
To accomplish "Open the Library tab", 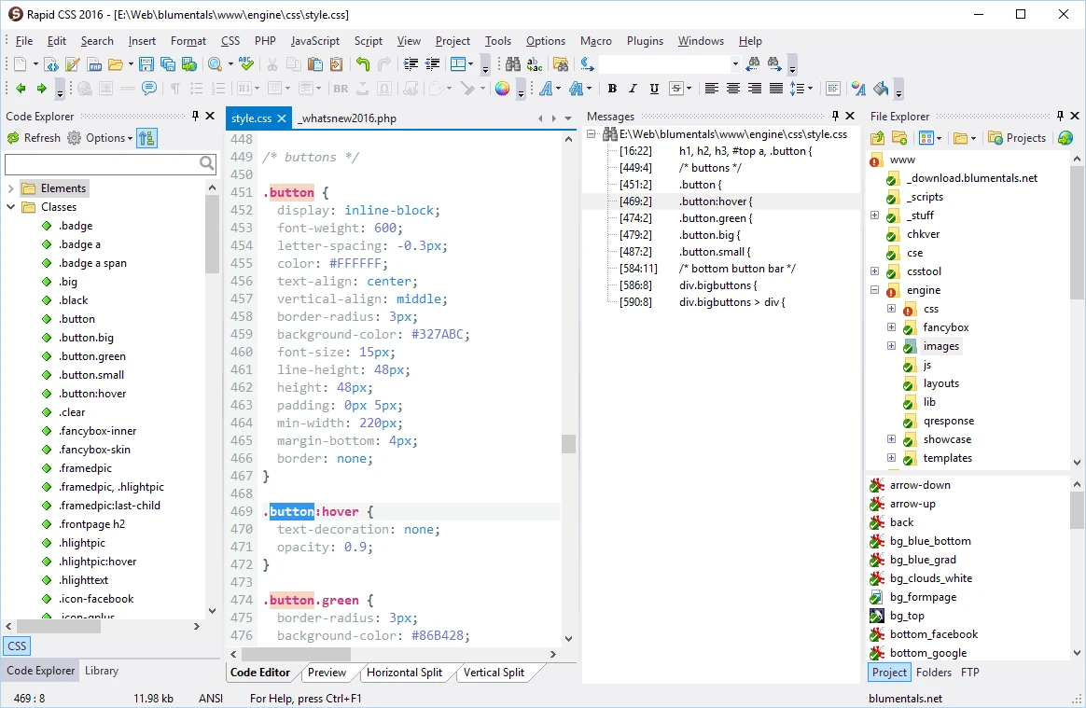I will (x=102, y=671).
